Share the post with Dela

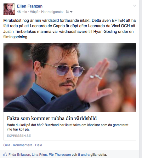coord(38,145)
